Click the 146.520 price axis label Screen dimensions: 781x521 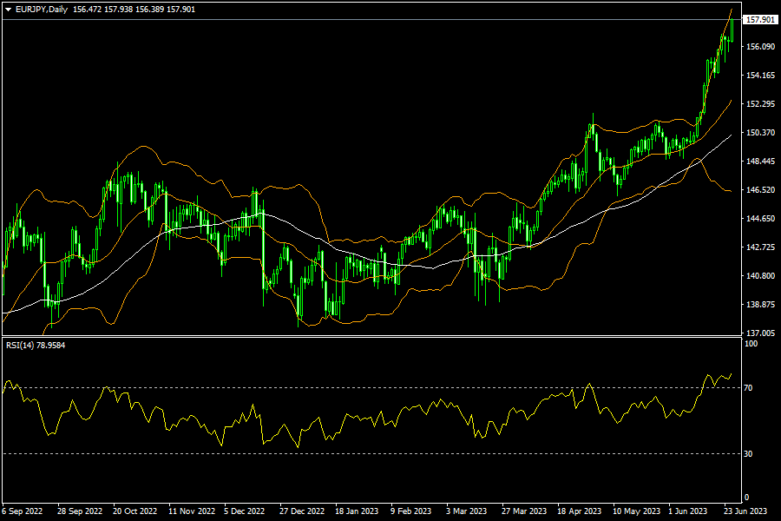click(760, 190)
